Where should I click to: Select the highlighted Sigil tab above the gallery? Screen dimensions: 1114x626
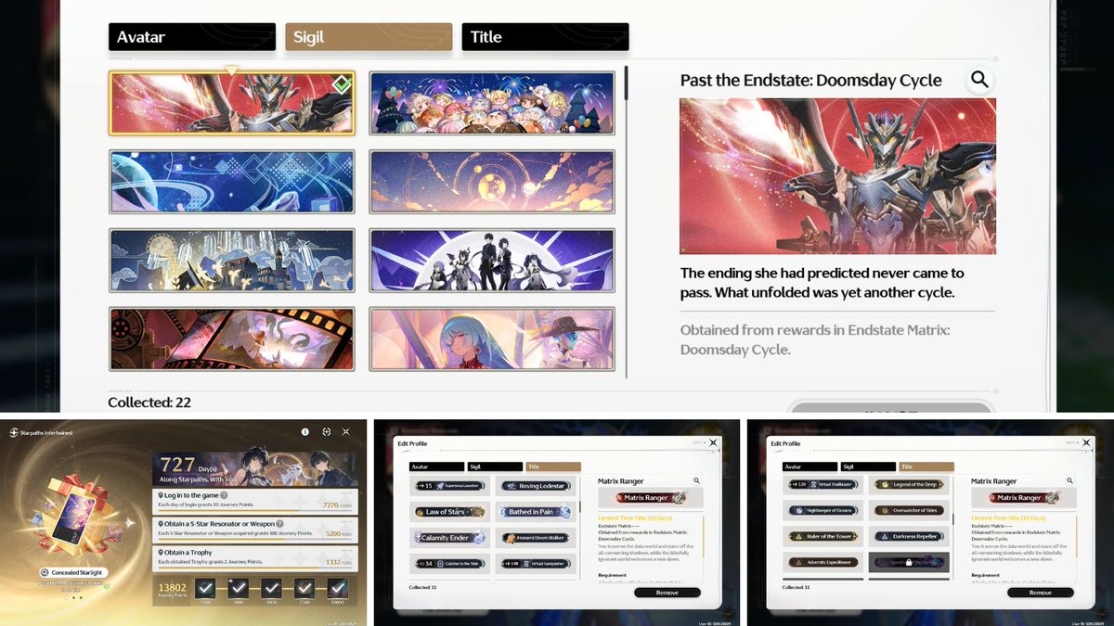click(369, 37)
